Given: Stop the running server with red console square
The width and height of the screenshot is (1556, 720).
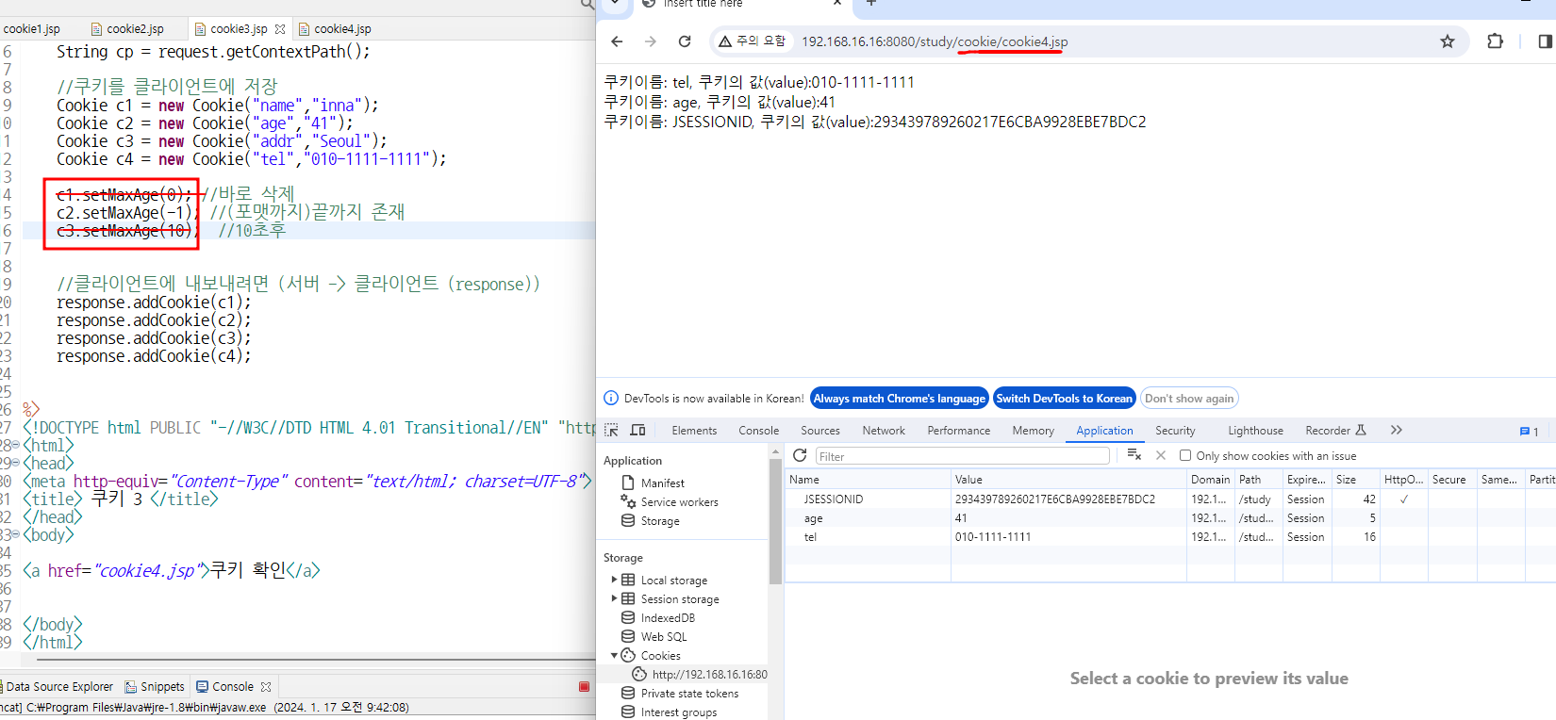Looking at the screenshot, I should coord(584,687).
